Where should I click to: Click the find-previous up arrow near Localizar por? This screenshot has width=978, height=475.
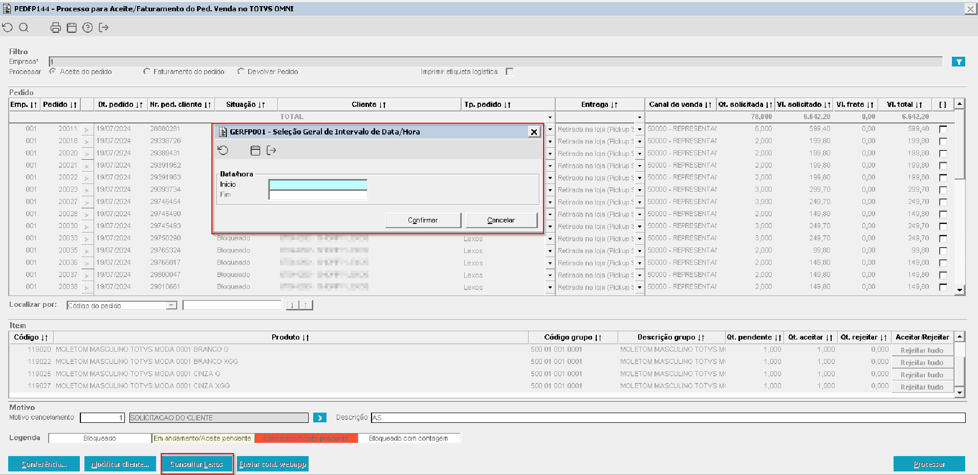[x=306, y=305]
